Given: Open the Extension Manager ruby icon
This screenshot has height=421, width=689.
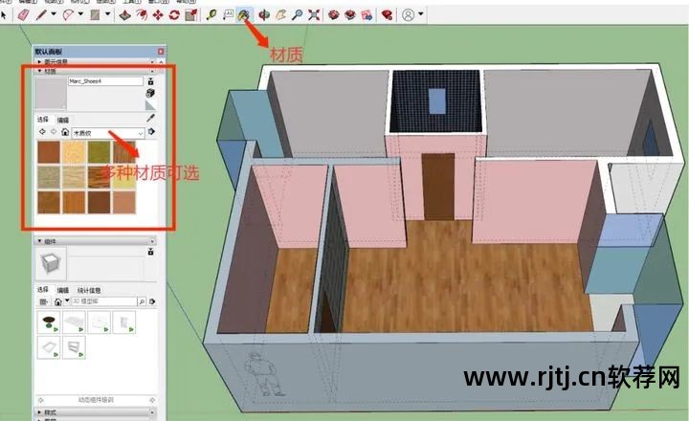Looking at the screenshot, I should 387,15.
